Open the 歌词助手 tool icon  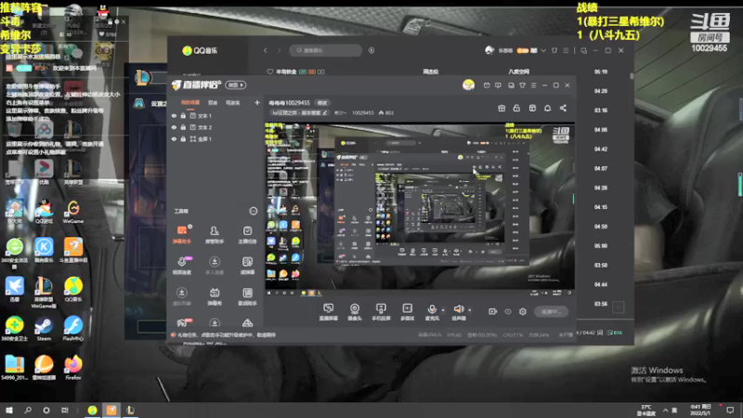coord(247,295)
